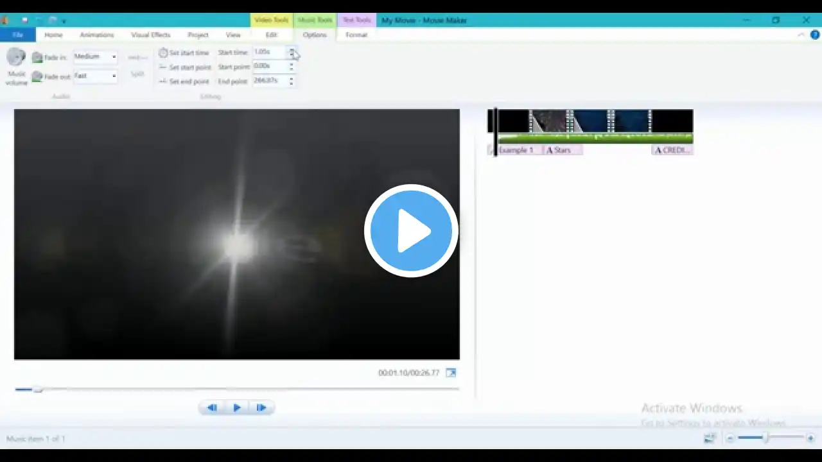
Task: Select the last black clip above CREDI caption
Action: pyautogui.click(x=672, y=121)
